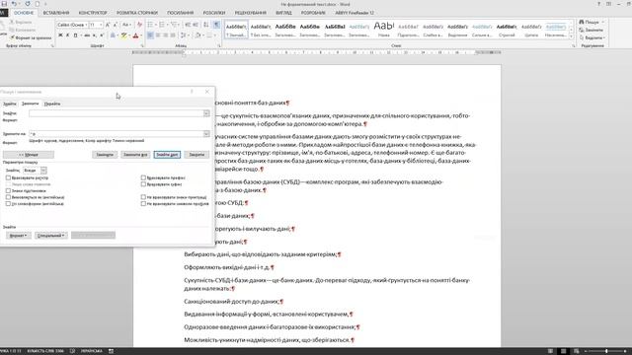Click Format Painter in clipboard group

[31, 37]
